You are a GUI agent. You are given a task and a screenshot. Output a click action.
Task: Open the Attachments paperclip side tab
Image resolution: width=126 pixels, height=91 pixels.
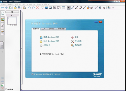point(3,26)
